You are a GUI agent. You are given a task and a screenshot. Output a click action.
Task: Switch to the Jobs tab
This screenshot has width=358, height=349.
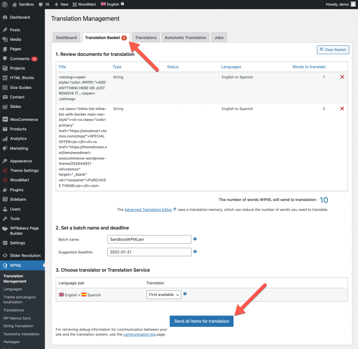click(219, 37)
